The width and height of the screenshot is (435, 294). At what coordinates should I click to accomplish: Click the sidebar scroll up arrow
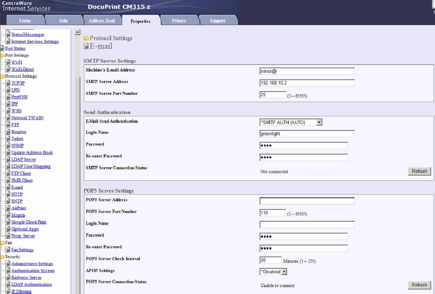coord(78,32)
